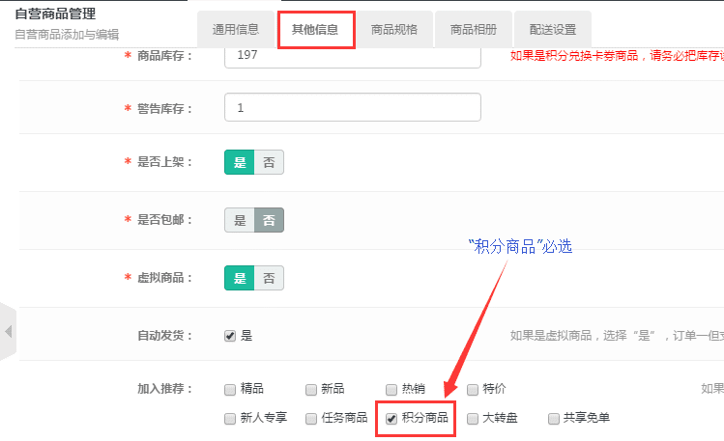This screenshot has height=441, width=724.
Task: Uncheck the 自动发货 checkbox
Action: coord(230,336)
